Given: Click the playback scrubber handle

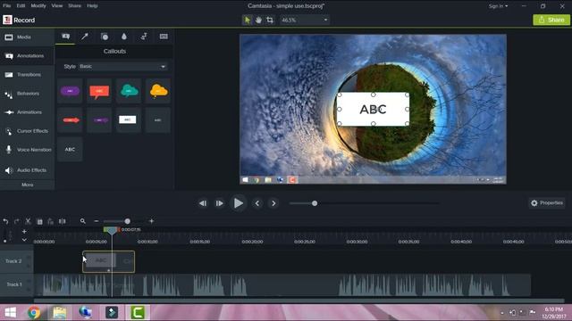Looking at the screenshot, I should coord(315,203).
